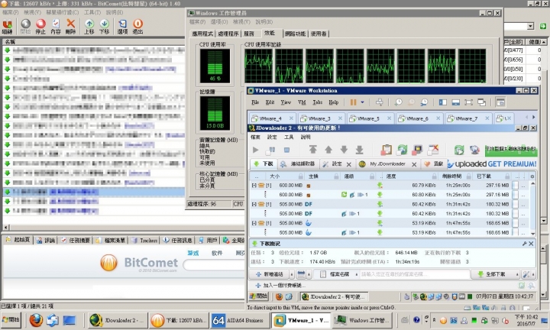Screen dimensions: 550x330
Task: Open BitComet's 工具(T) menu
Action: pos(92,12)
